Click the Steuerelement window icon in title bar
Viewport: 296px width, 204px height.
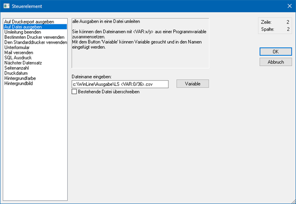(x=6, y=6)
